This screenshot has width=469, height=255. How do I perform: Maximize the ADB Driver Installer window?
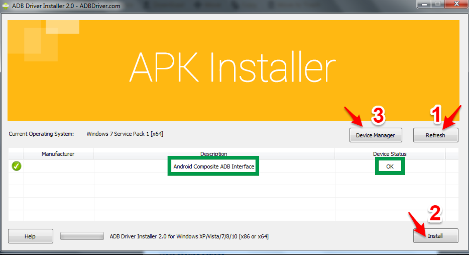click(x=438, y=4)
